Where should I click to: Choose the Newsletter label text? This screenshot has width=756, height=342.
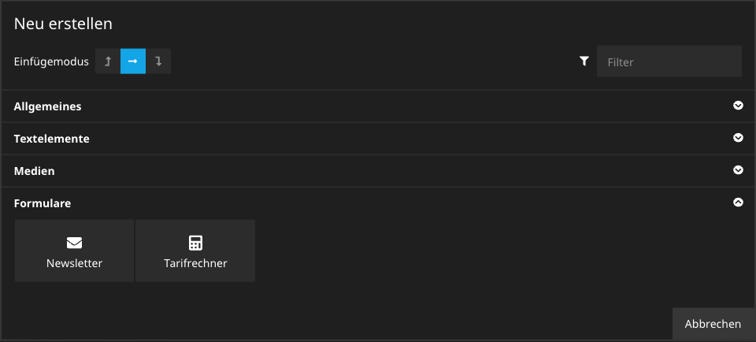(x=74, y=263)
